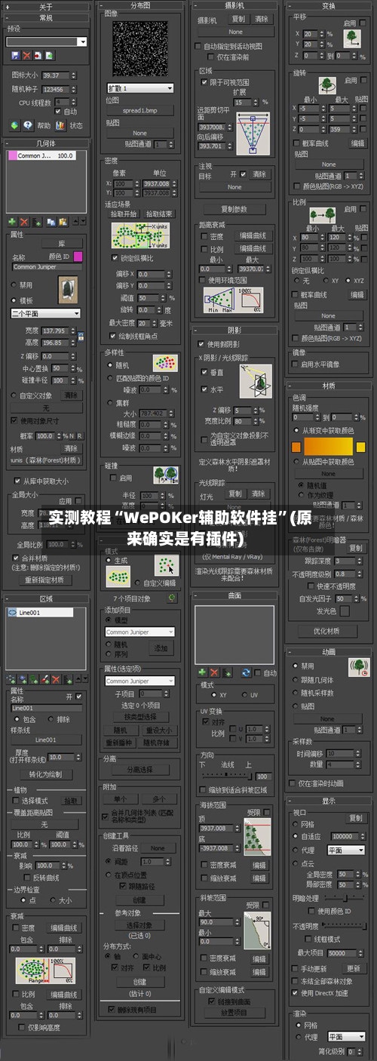Click the X units Y units density diagram

pos(140,235)
